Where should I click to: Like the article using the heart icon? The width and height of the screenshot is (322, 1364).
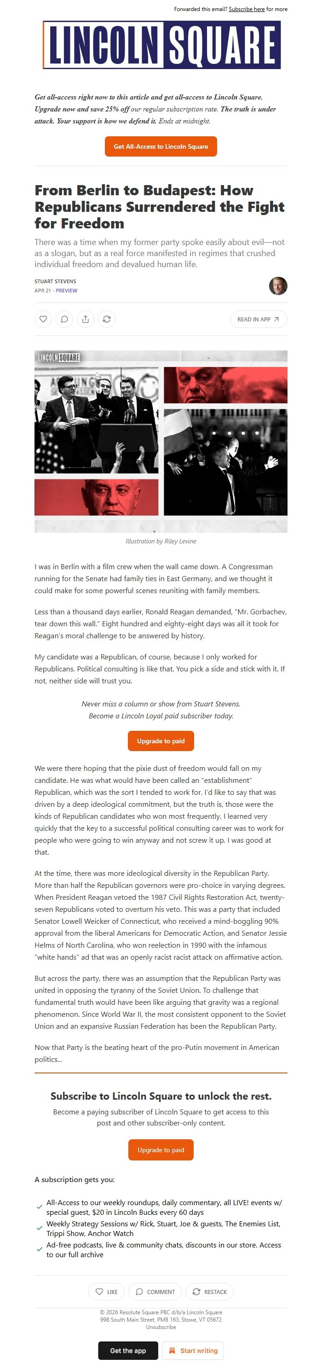tap(43, 319)
